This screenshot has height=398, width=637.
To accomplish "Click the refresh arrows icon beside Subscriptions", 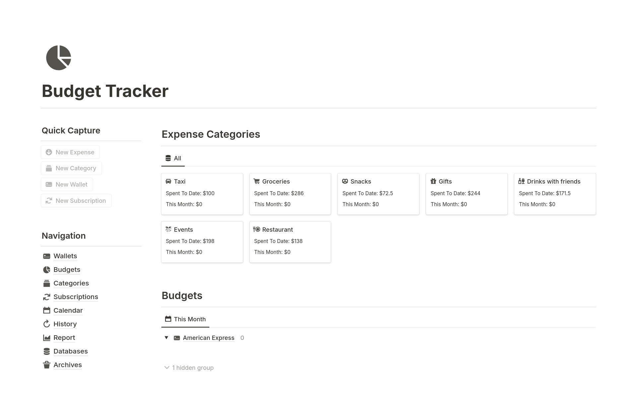I will 47,297.
